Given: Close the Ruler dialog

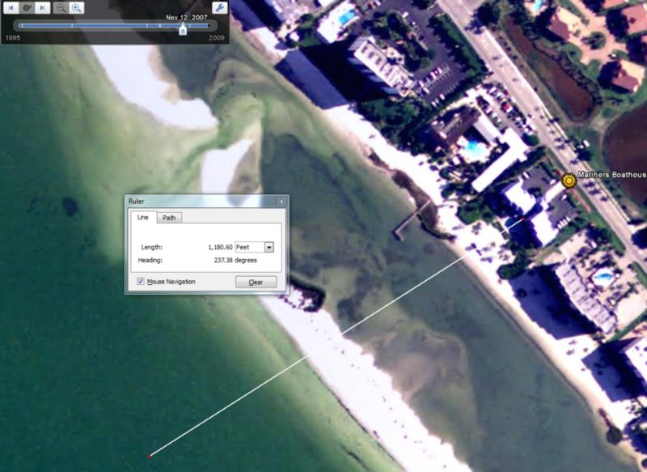Looking at the screenshot, I should 281,201.
